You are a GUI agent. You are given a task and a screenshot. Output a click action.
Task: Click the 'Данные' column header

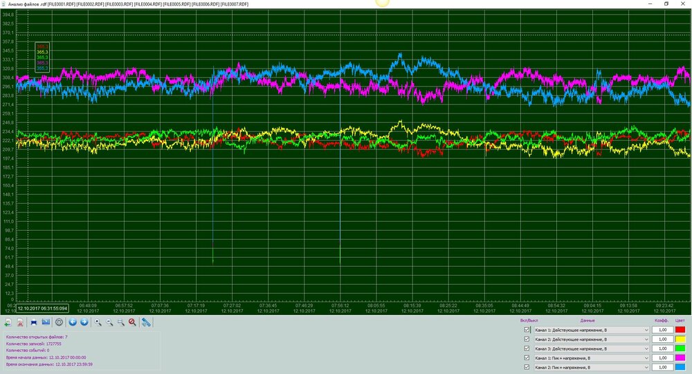tap(588, 321)
